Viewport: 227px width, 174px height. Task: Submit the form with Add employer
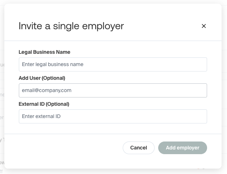pyautogui.click(x=182, y=148)
